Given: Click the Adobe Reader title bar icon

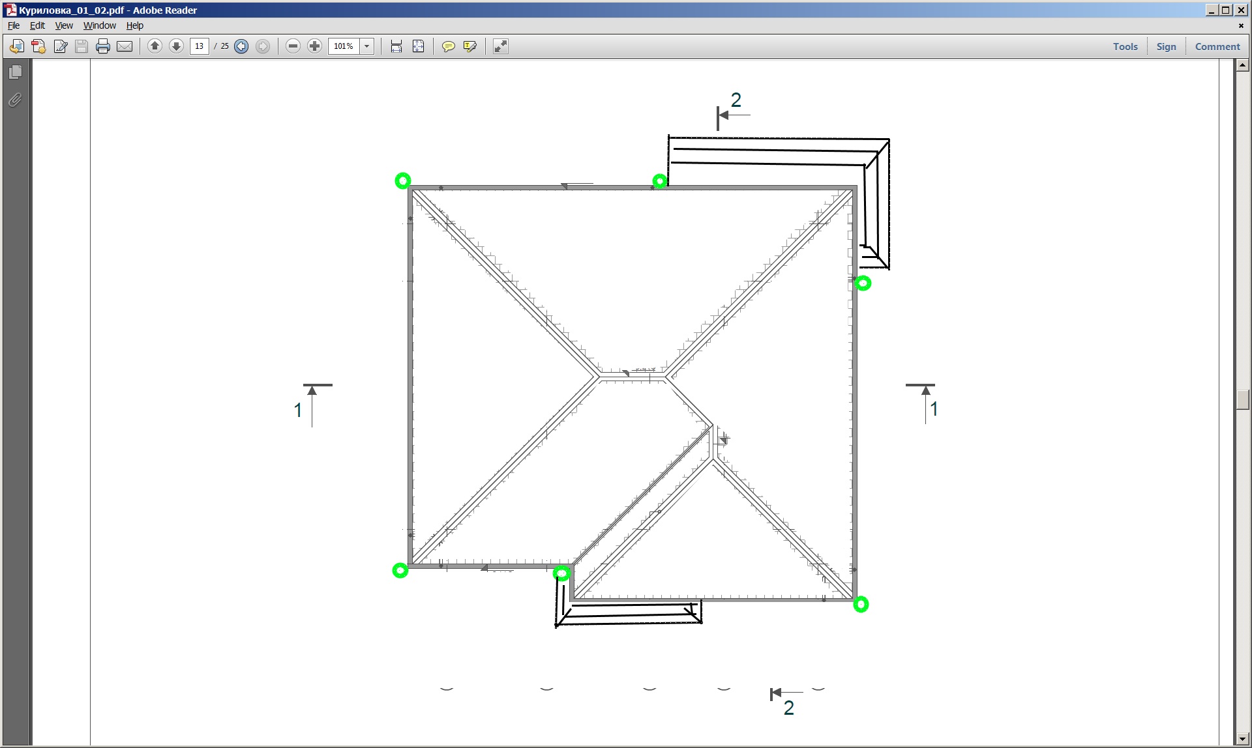Looking at the screenshot, I should coord(10,10).
